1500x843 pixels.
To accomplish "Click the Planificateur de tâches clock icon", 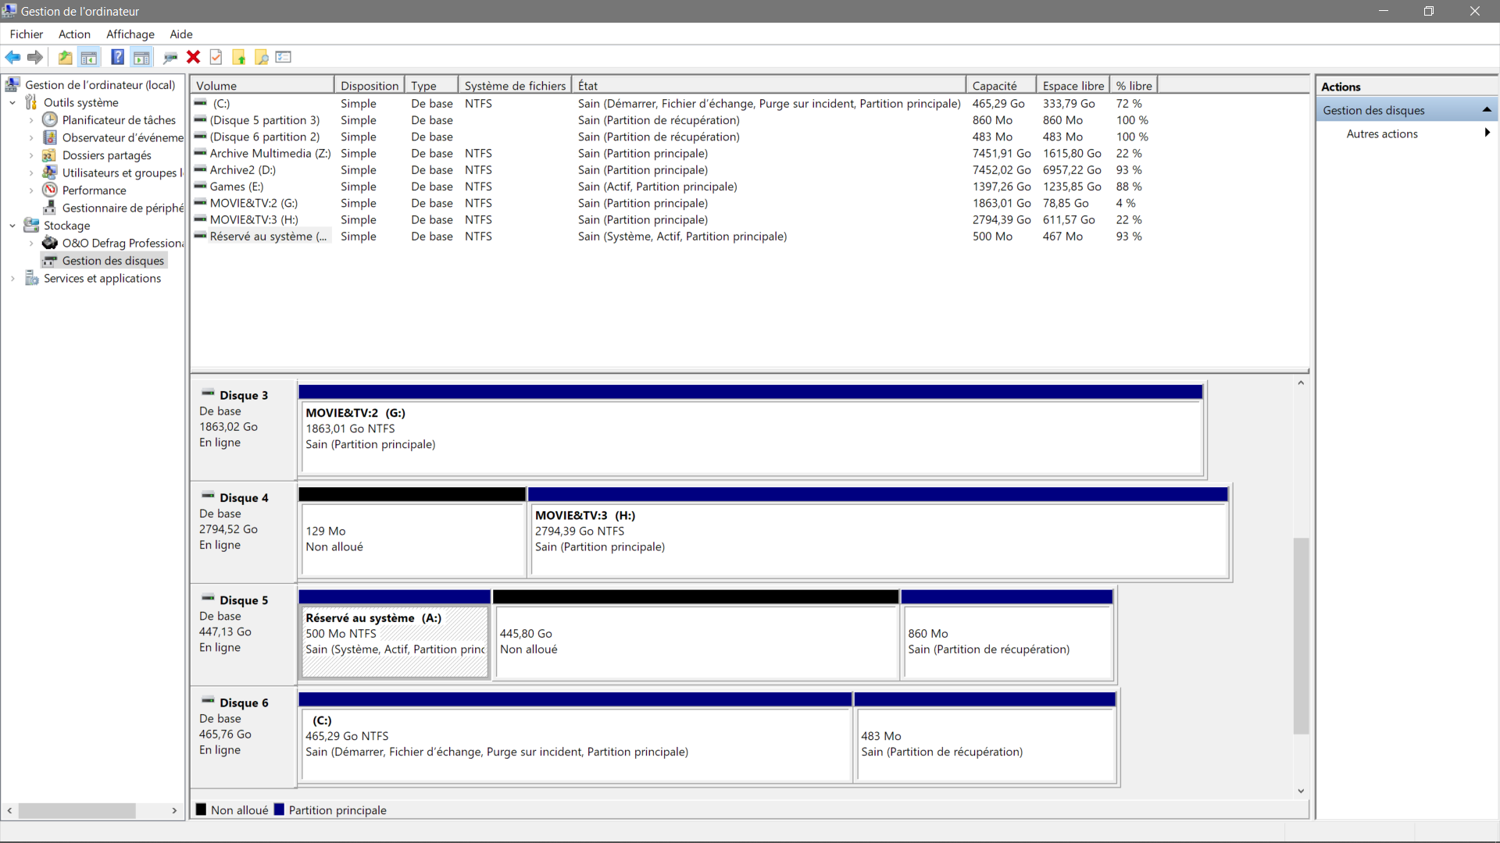I will tap(50, 119).
